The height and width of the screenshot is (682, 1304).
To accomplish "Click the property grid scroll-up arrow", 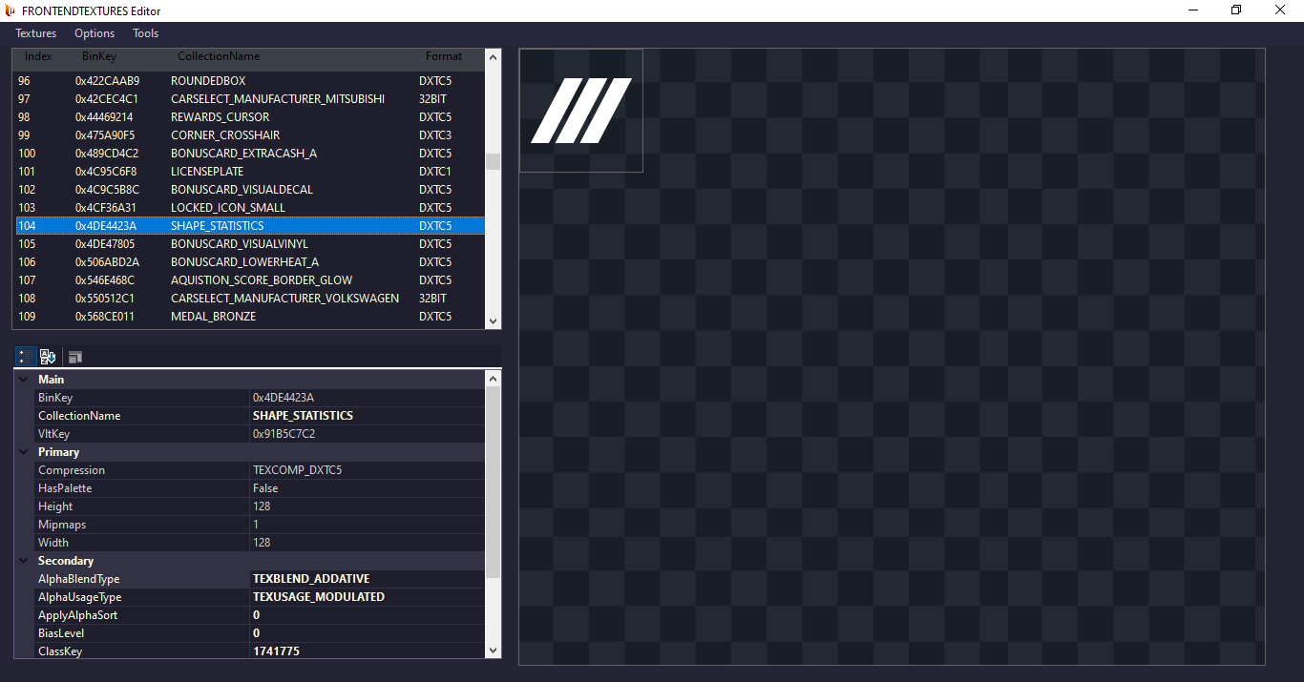I will [x=493, y=379].
